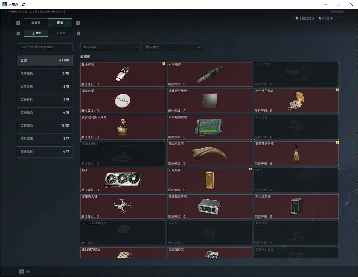Click the new-item badge on 赛伊德的怀表
Viewport: 358px width, 277px height.
(337, 90)
